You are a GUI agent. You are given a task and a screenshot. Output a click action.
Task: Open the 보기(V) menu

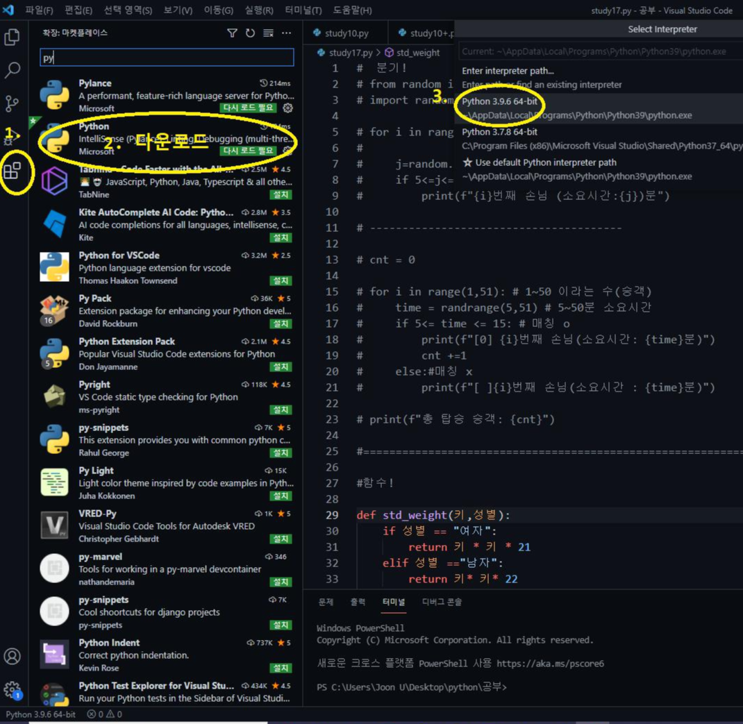(x=178, y=10)
